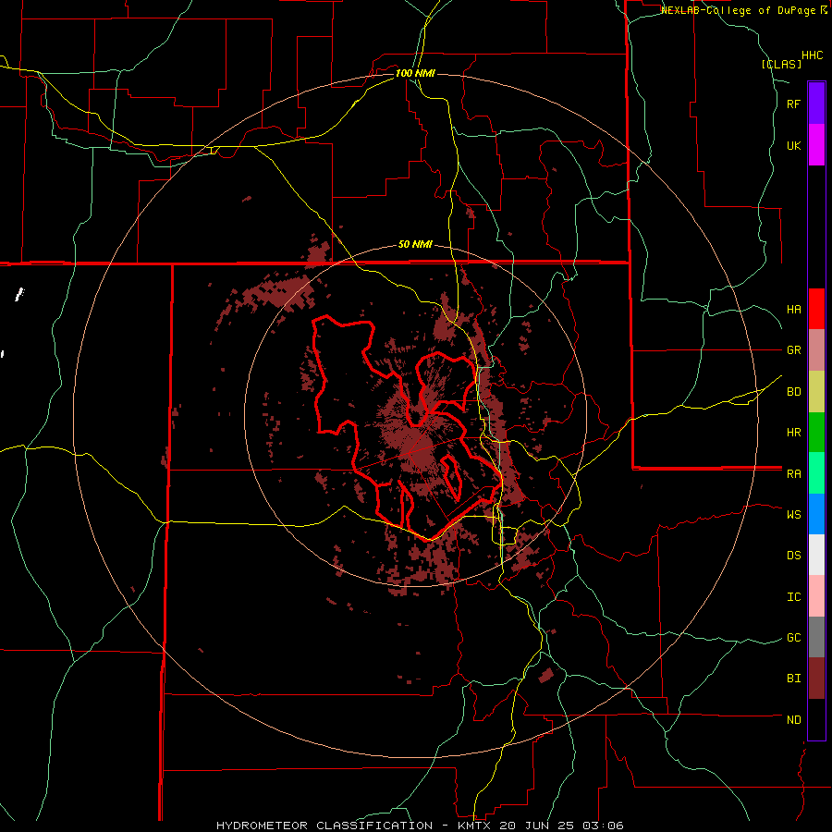Click the BI brown legend swatch
The image size is (832, 832).
tap(816, 679)
